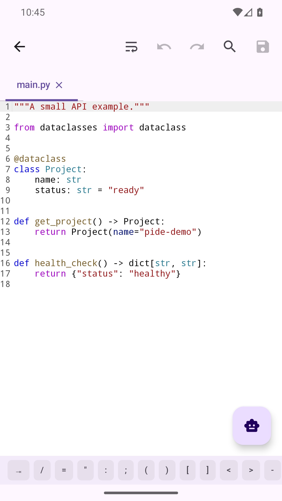Click the get_project function name
Viewport: 282px width, 501px height.
63,221
